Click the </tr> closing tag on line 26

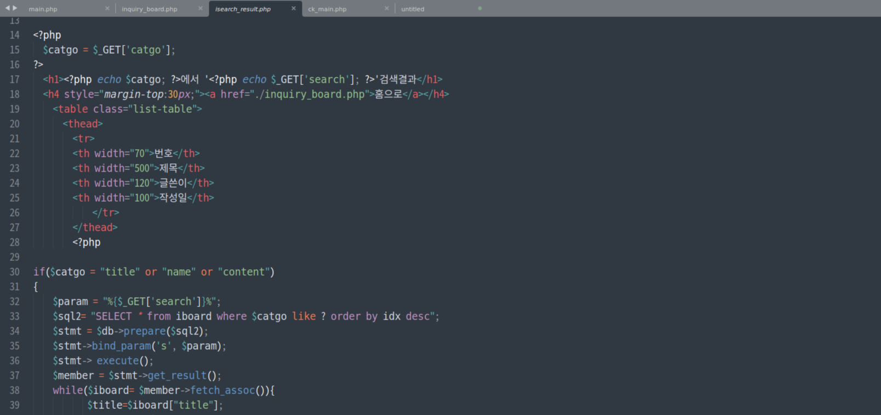point(105,213)
